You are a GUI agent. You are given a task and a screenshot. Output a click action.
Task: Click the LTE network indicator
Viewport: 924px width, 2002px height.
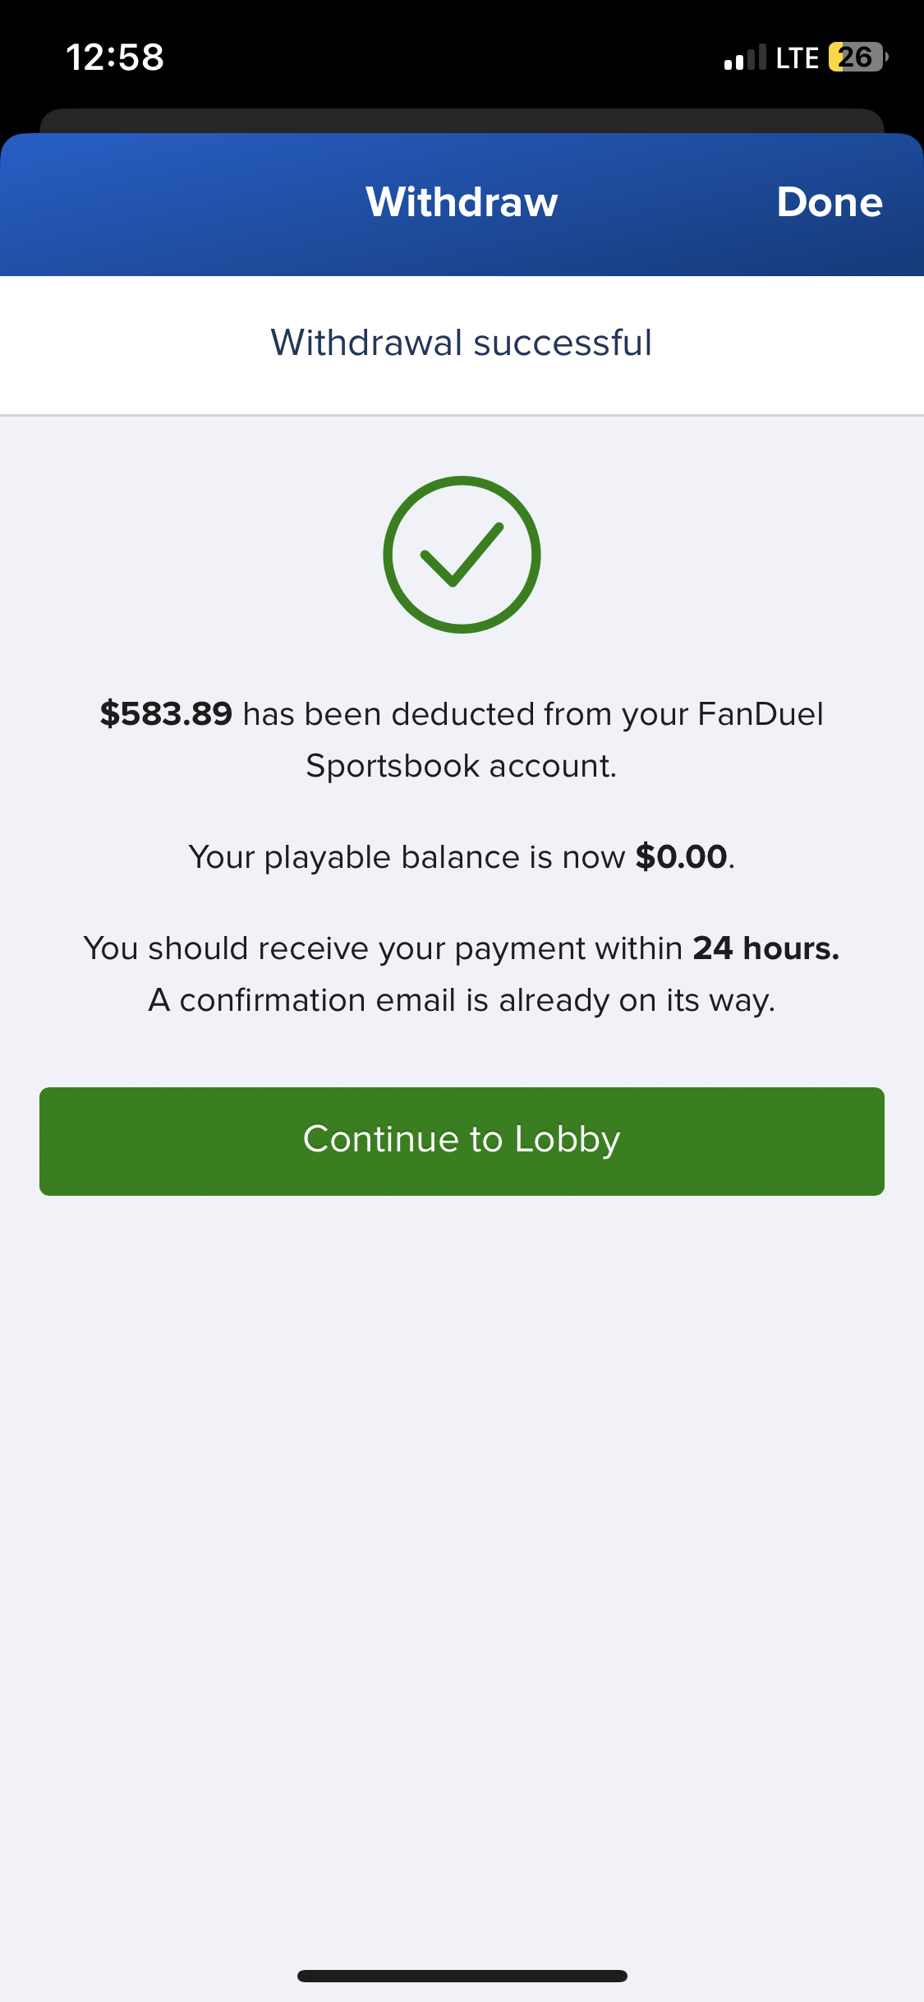(x=797, y=58)
